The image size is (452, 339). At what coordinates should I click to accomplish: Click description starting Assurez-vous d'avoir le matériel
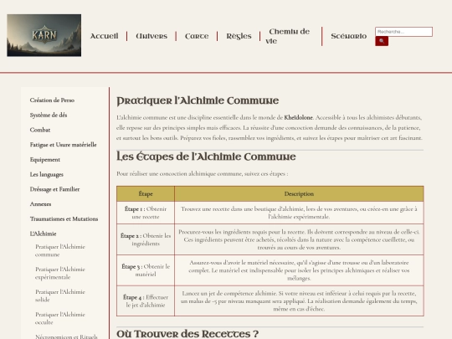point(299,270)
